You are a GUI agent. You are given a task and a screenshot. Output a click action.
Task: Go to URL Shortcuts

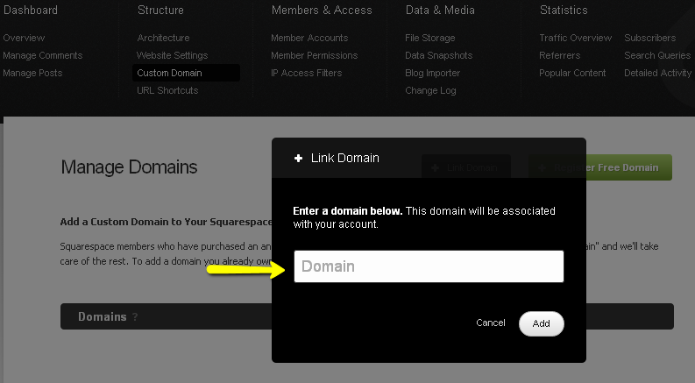(x=167, y=90)
